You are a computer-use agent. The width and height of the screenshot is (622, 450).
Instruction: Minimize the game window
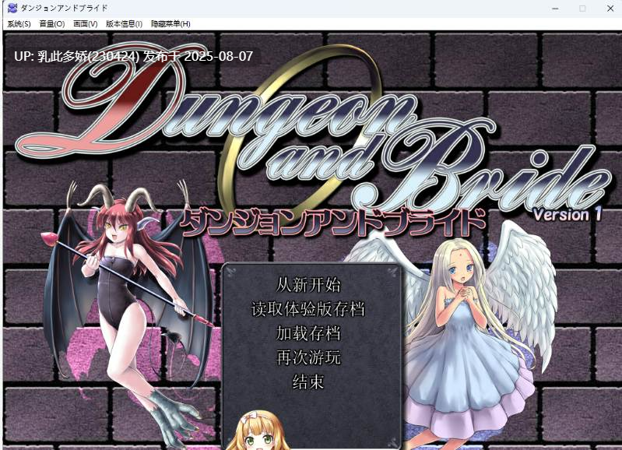pos(555,9)
